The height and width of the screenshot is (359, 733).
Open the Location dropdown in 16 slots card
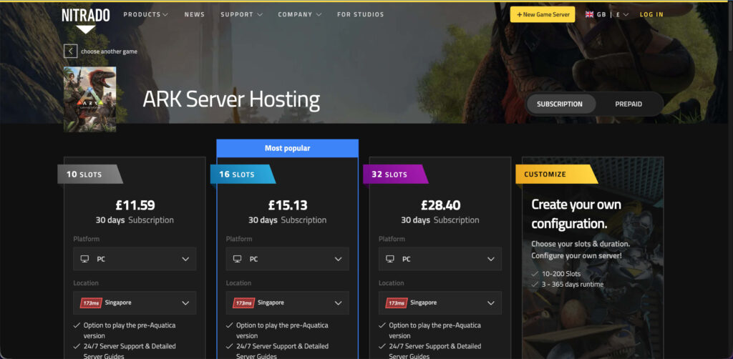[288, 303]
